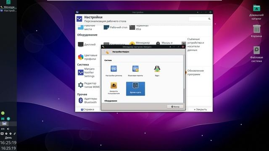
Task: Open Manjaro Notifier Settings item
Action: click(x=86, y=73)
